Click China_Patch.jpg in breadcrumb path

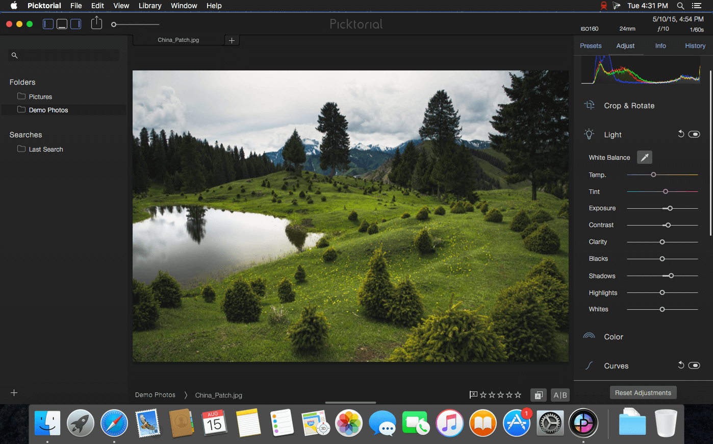[x=218, y=395]
